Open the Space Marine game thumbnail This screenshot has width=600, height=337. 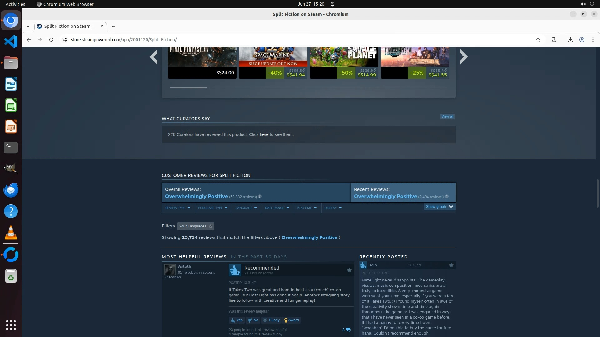click(273, 58)
